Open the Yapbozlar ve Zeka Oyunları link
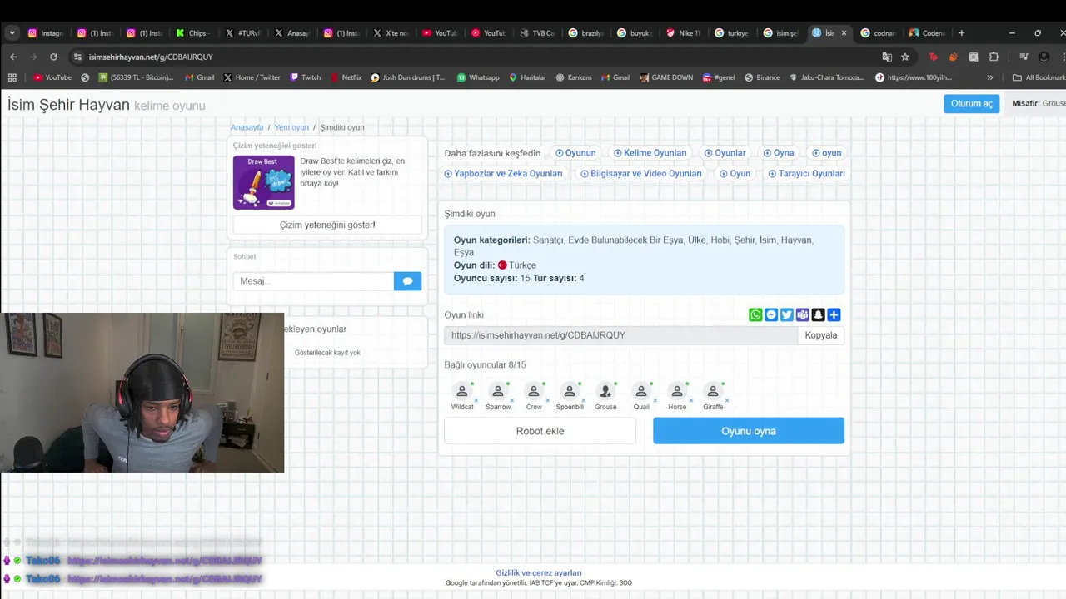The width and height of the screenshot is (1066, 599). pyautogui.click(x=503, y=174)
